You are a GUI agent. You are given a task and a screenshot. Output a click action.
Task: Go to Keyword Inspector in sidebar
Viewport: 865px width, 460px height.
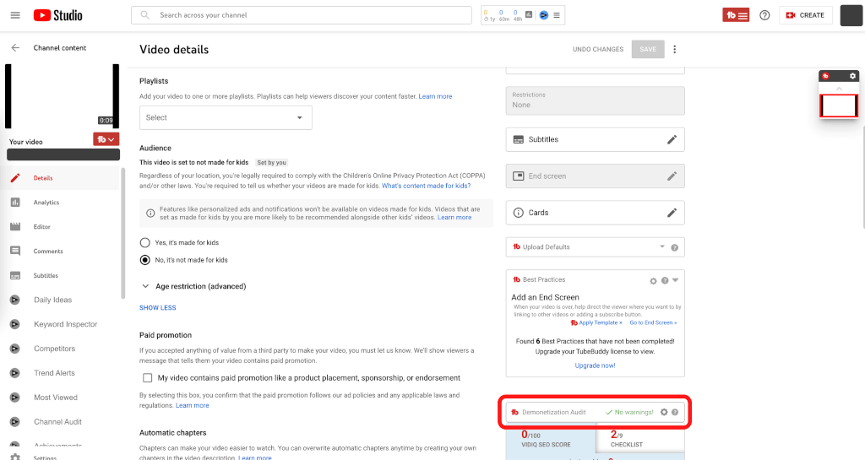pyautogui.click(x=65, y=324)
